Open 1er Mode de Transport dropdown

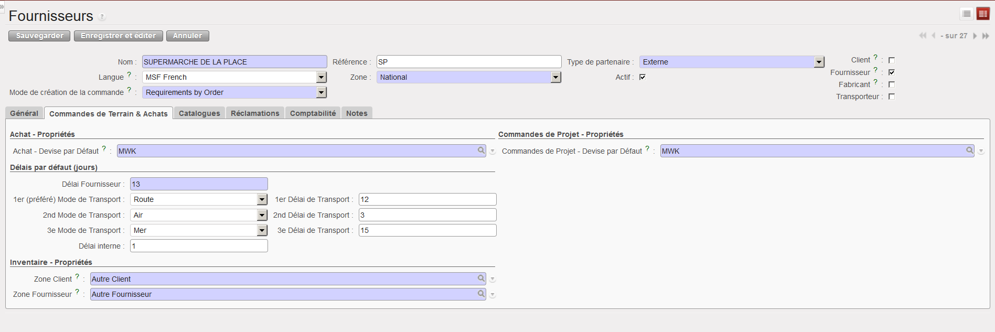[262, 199]
